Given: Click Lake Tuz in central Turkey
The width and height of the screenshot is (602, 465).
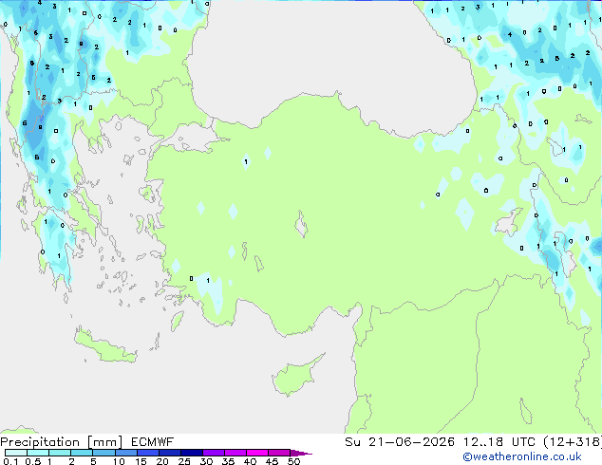Looking at the screenshot, I should (x=301, y=225).
